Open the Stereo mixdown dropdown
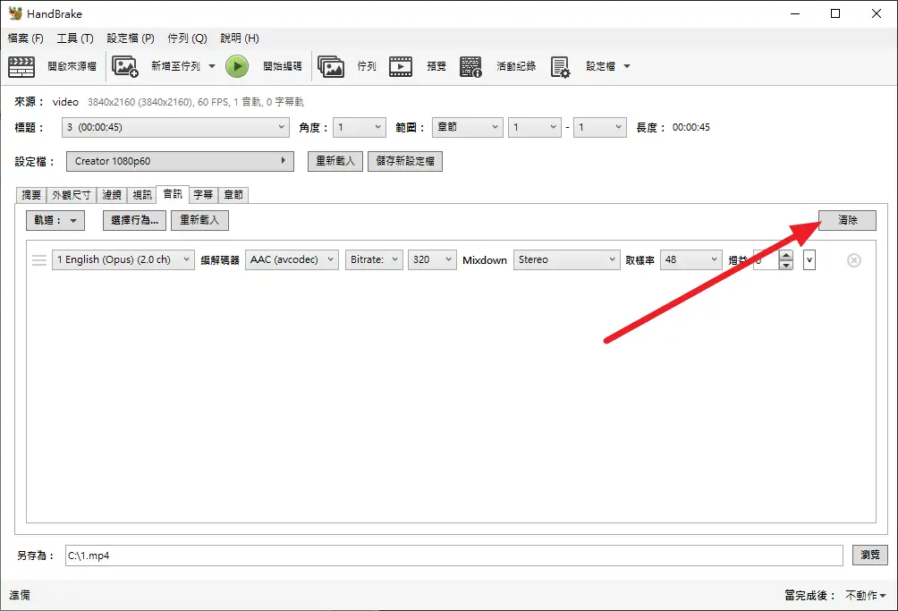Viewport: 898px width, 611px height. coord(566,259)
